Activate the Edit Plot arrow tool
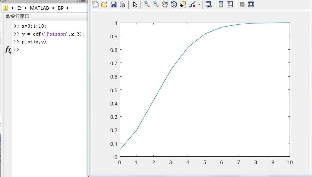Viewport: 312px width, 177px height. pos(135,4)
